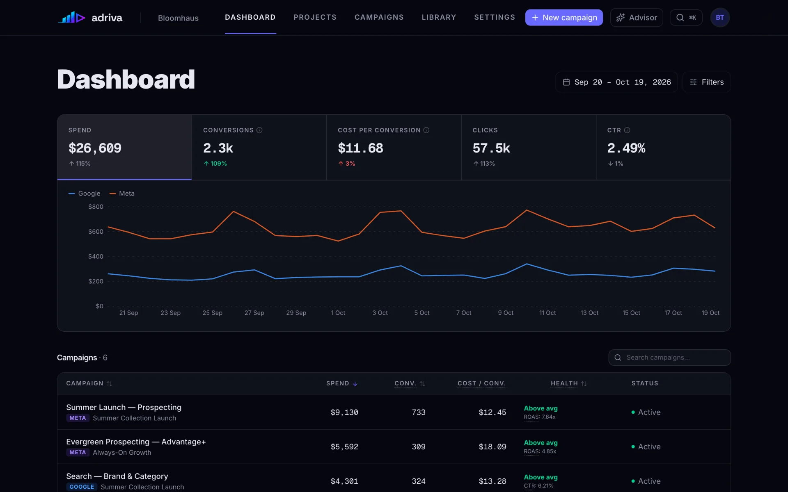Click META badge on Evergreen Prospecting row
This screenshot has height=492, width=788.
[78, 452]
